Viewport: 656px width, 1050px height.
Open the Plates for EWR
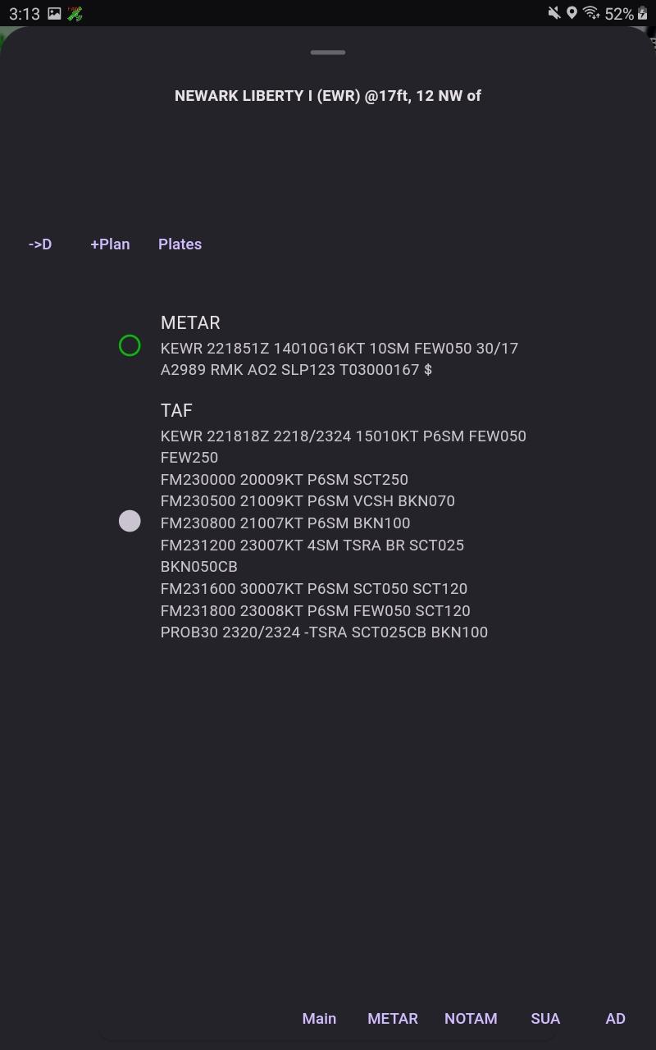click(180, 244)
